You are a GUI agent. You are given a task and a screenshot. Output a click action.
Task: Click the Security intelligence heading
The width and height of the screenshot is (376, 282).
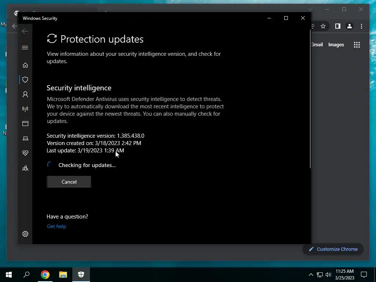pyautogui.click(x=79, y=88)
